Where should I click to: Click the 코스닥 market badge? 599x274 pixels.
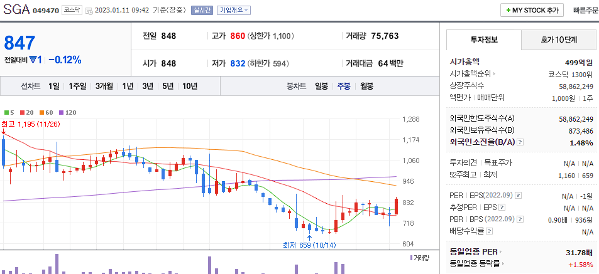[x=72, y=10]
